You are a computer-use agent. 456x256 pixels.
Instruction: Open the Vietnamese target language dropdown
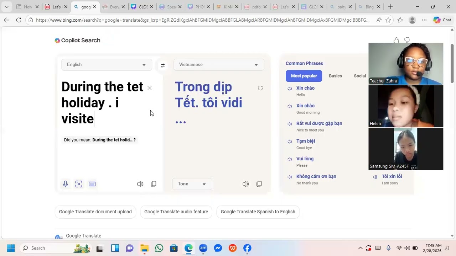point(219,65)
